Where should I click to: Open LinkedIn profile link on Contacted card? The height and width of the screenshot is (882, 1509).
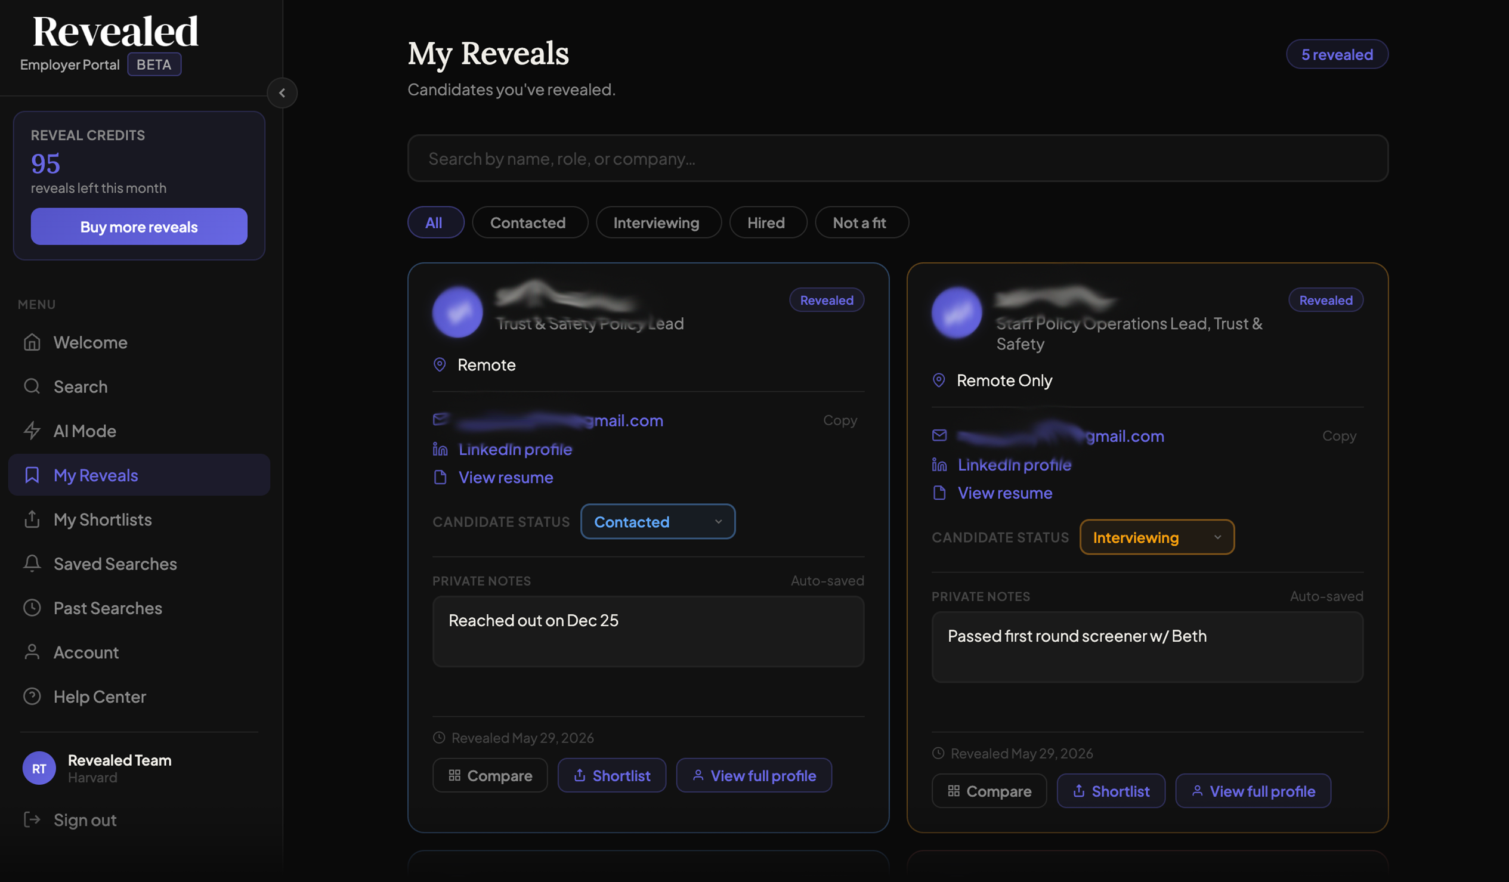pyautogui.click(x=515, y=449)
